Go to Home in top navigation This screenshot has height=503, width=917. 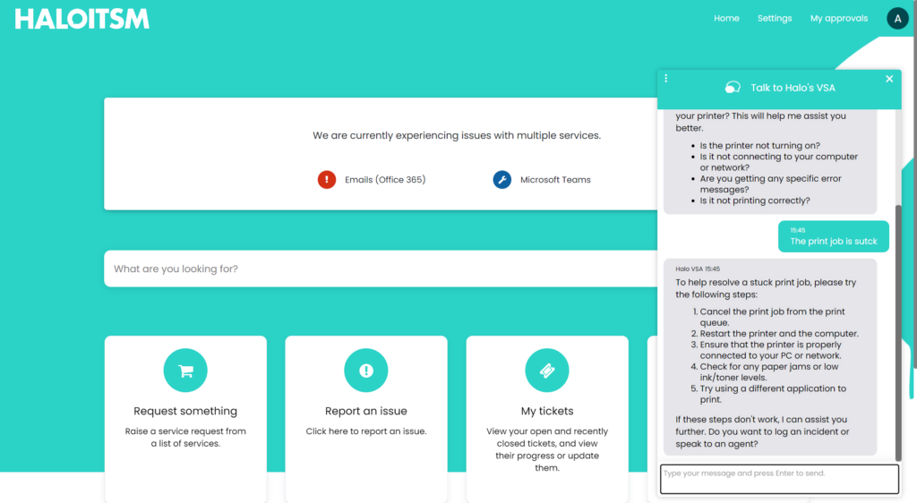pyautogui.click(x=726, y=18)
